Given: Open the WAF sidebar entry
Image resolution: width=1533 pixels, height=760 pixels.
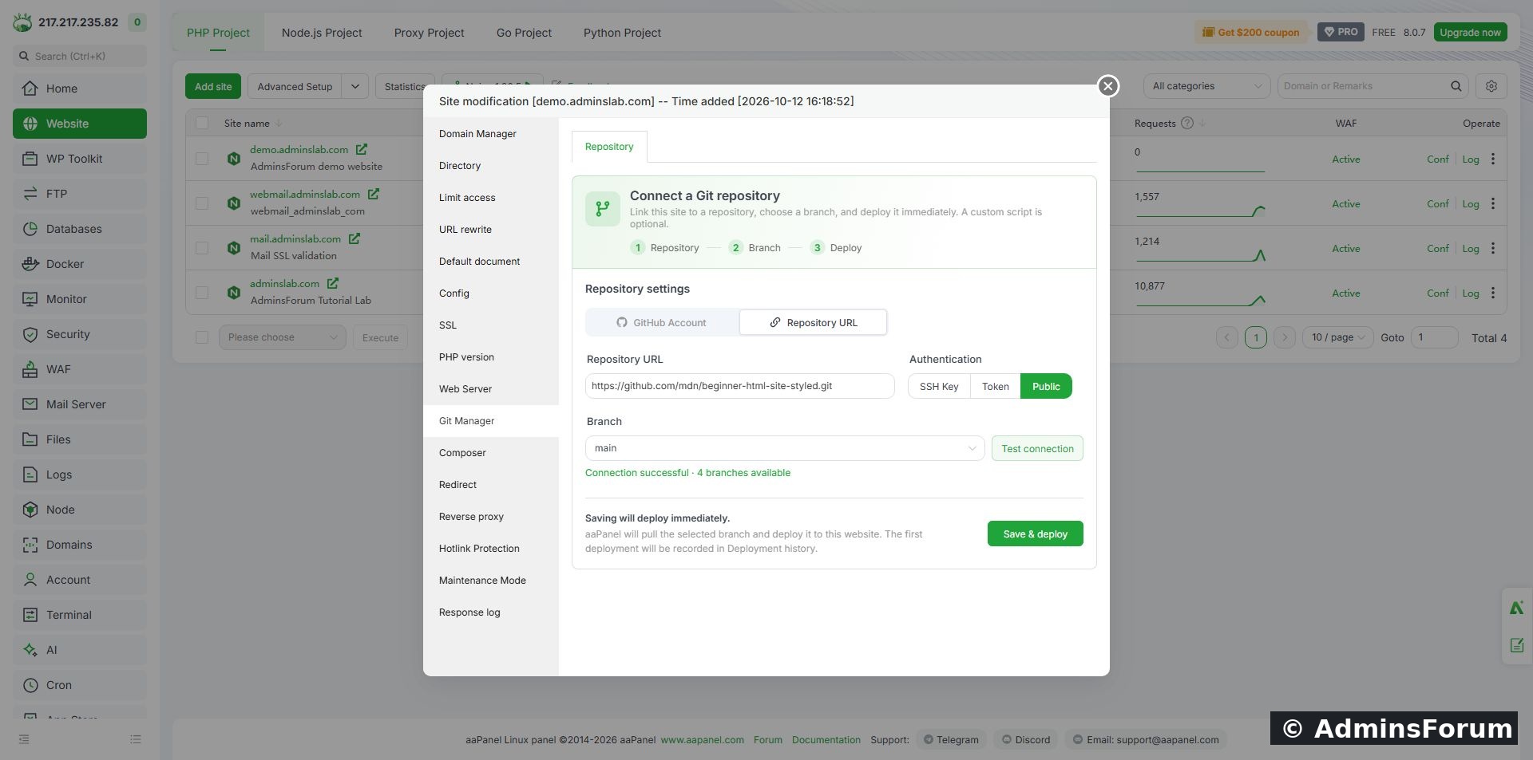Looking at the screenshot, I should pyautogui.click(x=80, y=369).
